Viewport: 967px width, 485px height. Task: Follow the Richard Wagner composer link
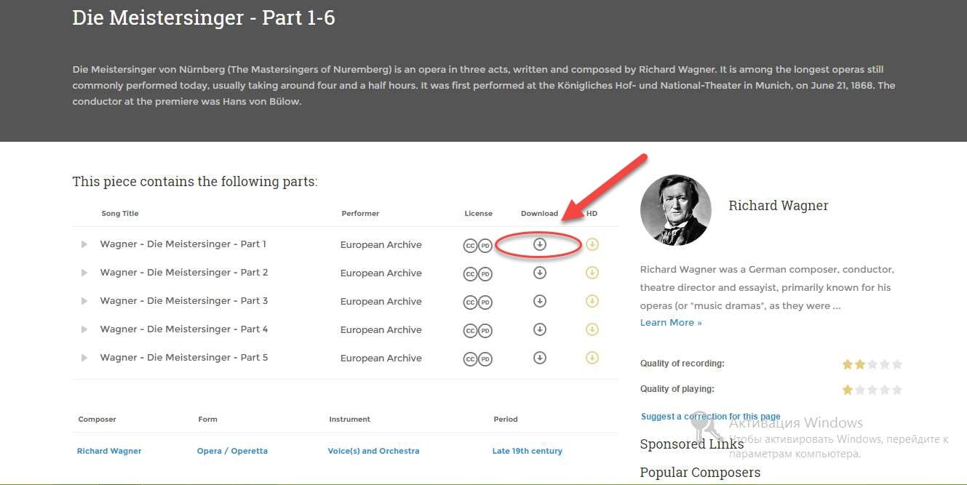[x=109, y=451]
